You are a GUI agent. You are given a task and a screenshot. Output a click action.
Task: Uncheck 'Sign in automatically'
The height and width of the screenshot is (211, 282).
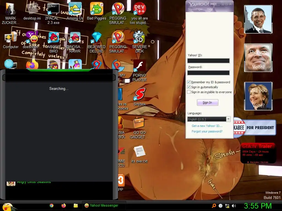tap(189, 87)
